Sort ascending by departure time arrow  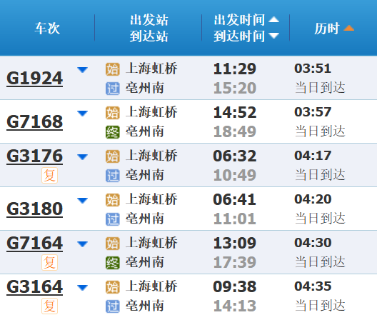coord(273,19)
